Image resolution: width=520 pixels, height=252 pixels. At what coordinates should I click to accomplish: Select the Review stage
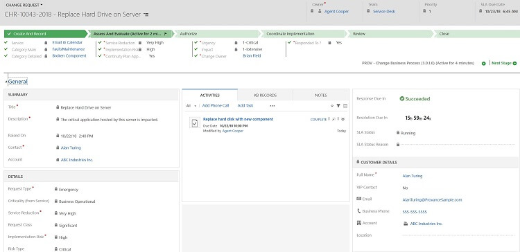coord(390,34)
